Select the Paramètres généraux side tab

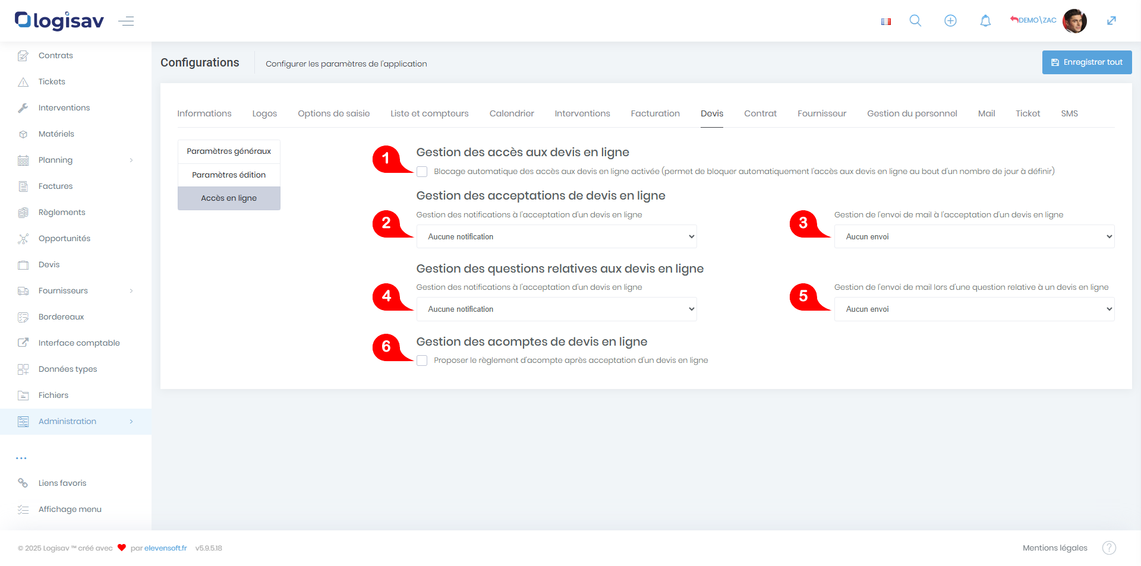coord(229,151)
